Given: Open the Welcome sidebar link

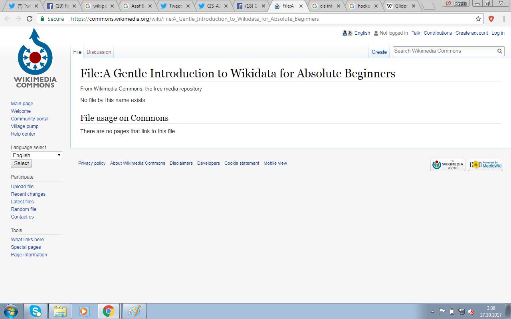Looking at the screenshot, I should 21,111.
